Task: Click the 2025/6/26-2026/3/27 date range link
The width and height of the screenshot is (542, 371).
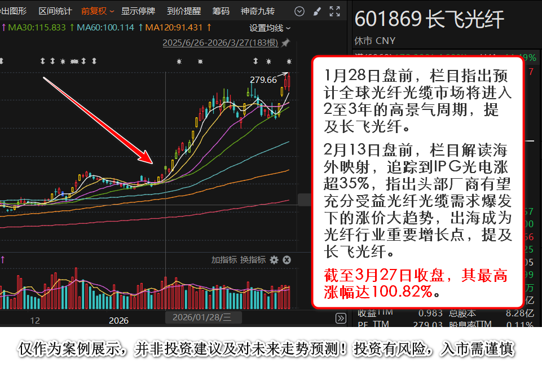Action: pyautogui.click(x=221, y=43)
